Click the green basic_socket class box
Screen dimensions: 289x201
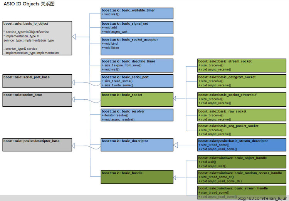pyautogui.click(x=137, y=99)
